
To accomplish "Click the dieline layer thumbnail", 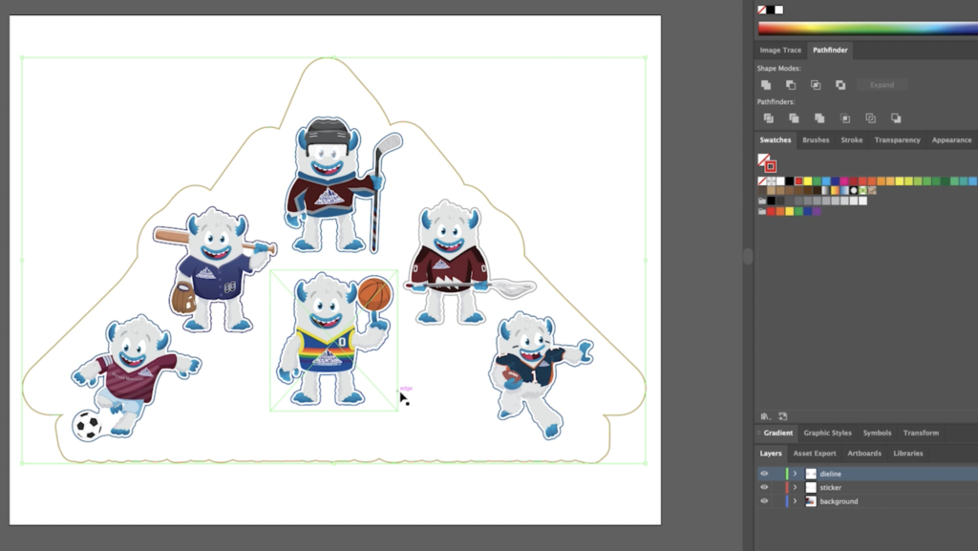I will [811, 474].
